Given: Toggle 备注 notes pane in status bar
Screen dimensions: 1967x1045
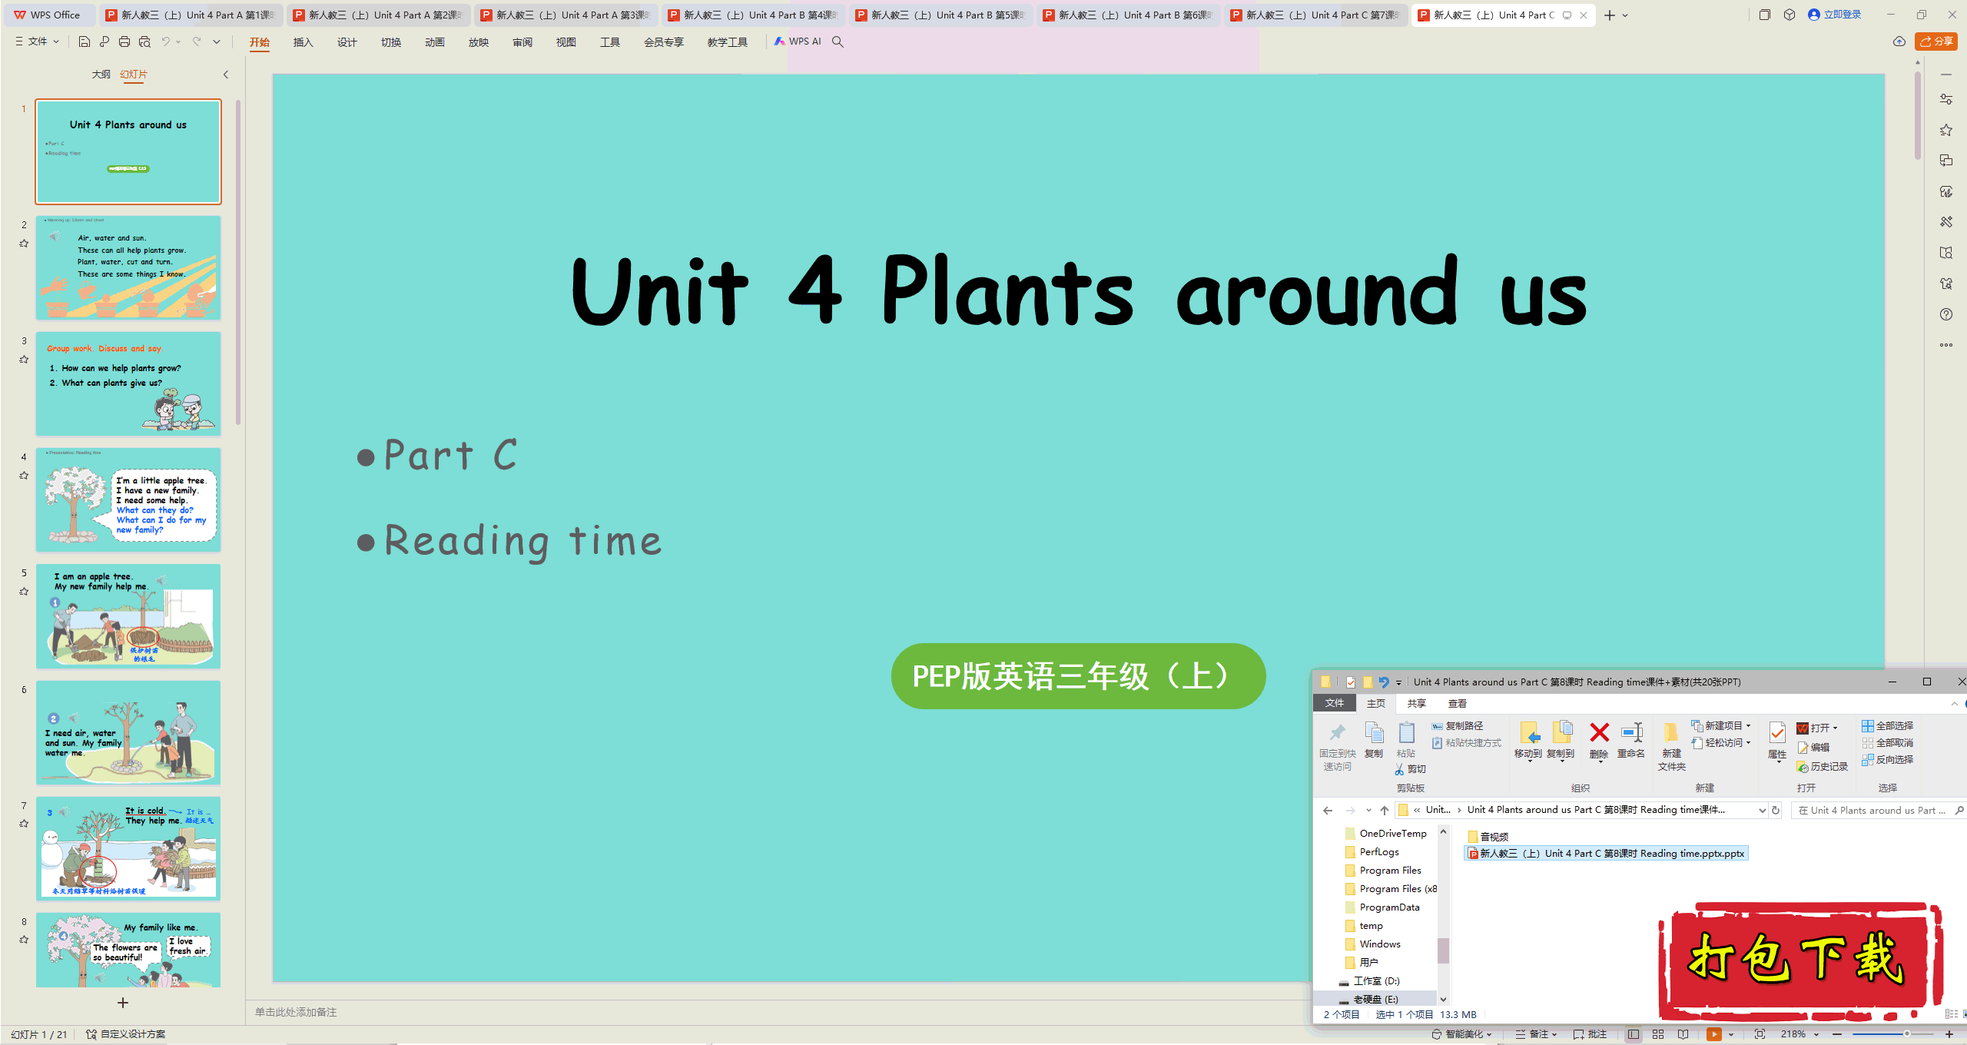Looking at the screenshot, I should coord(1537,1034).
